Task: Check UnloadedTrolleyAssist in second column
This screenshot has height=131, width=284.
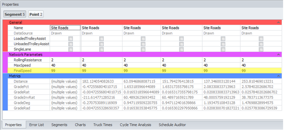Action: tap(101, 44)
